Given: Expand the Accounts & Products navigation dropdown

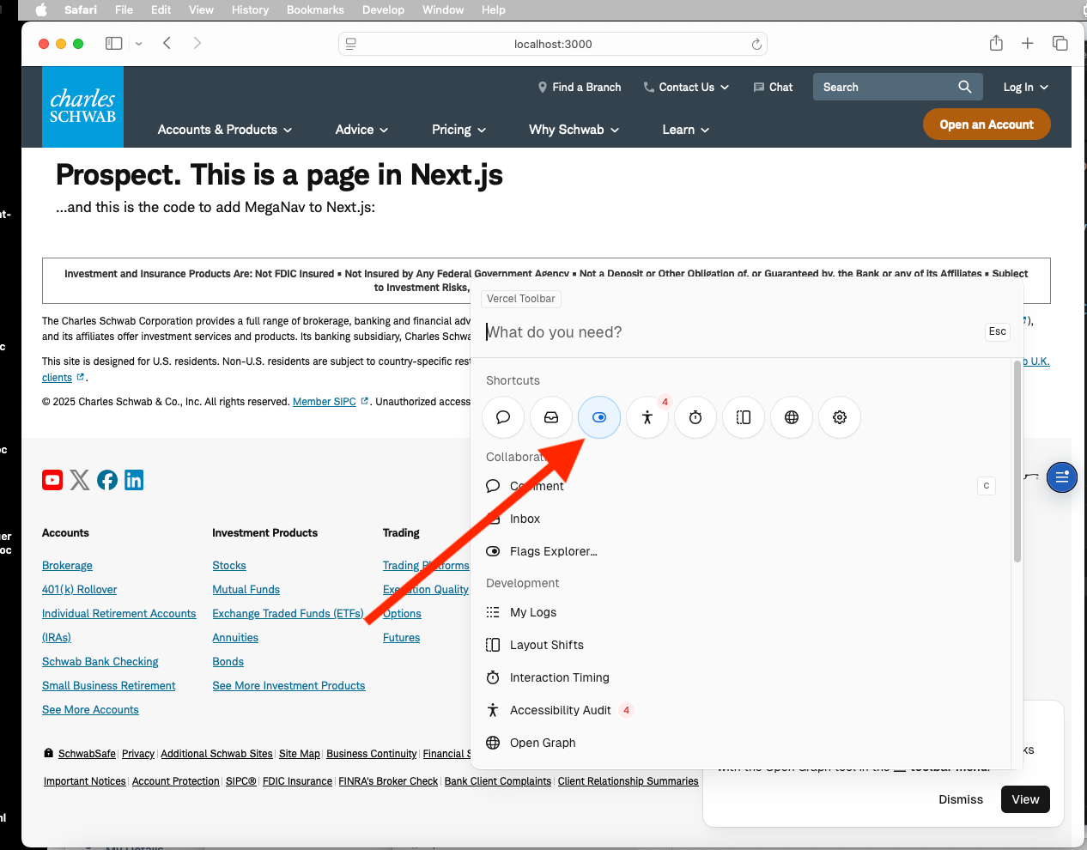Looking at the screenshot, I should coord(224,130).
